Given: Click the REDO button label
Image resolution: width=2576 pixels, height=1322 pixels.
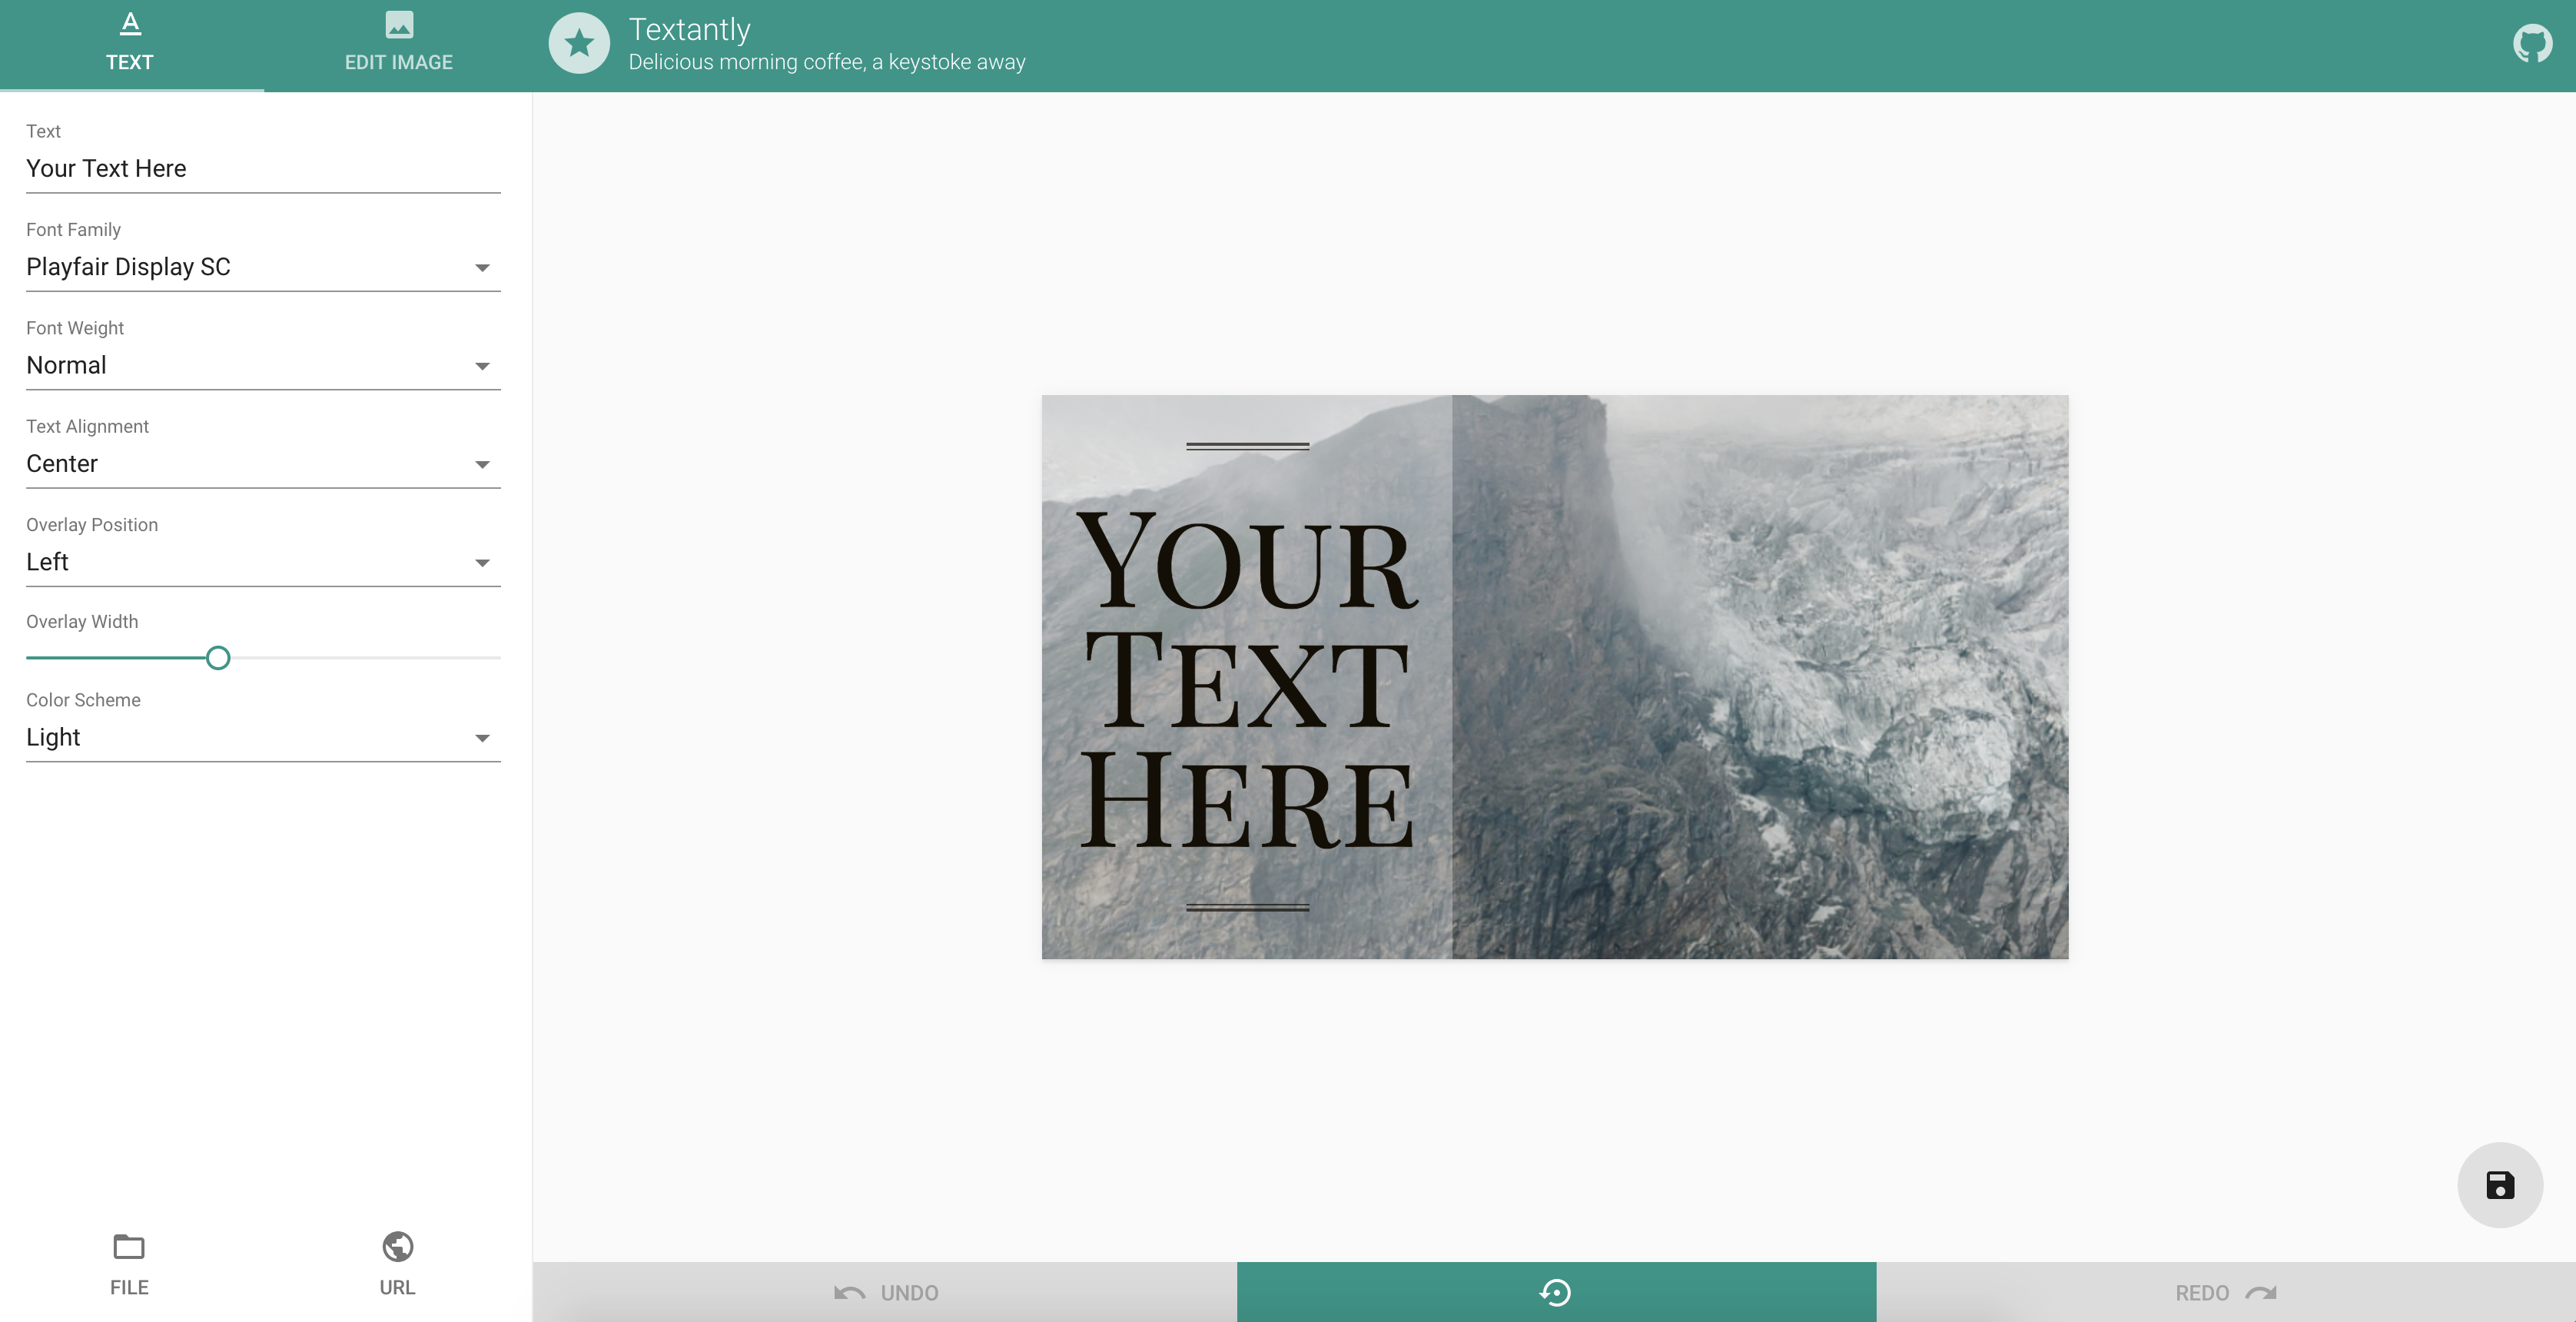Looking at the screenshot, I should click(2201, 1293).
